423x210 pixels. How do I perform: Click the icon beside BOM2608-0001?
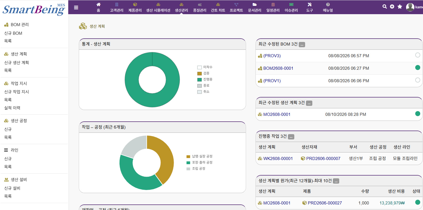coord(260,68)
